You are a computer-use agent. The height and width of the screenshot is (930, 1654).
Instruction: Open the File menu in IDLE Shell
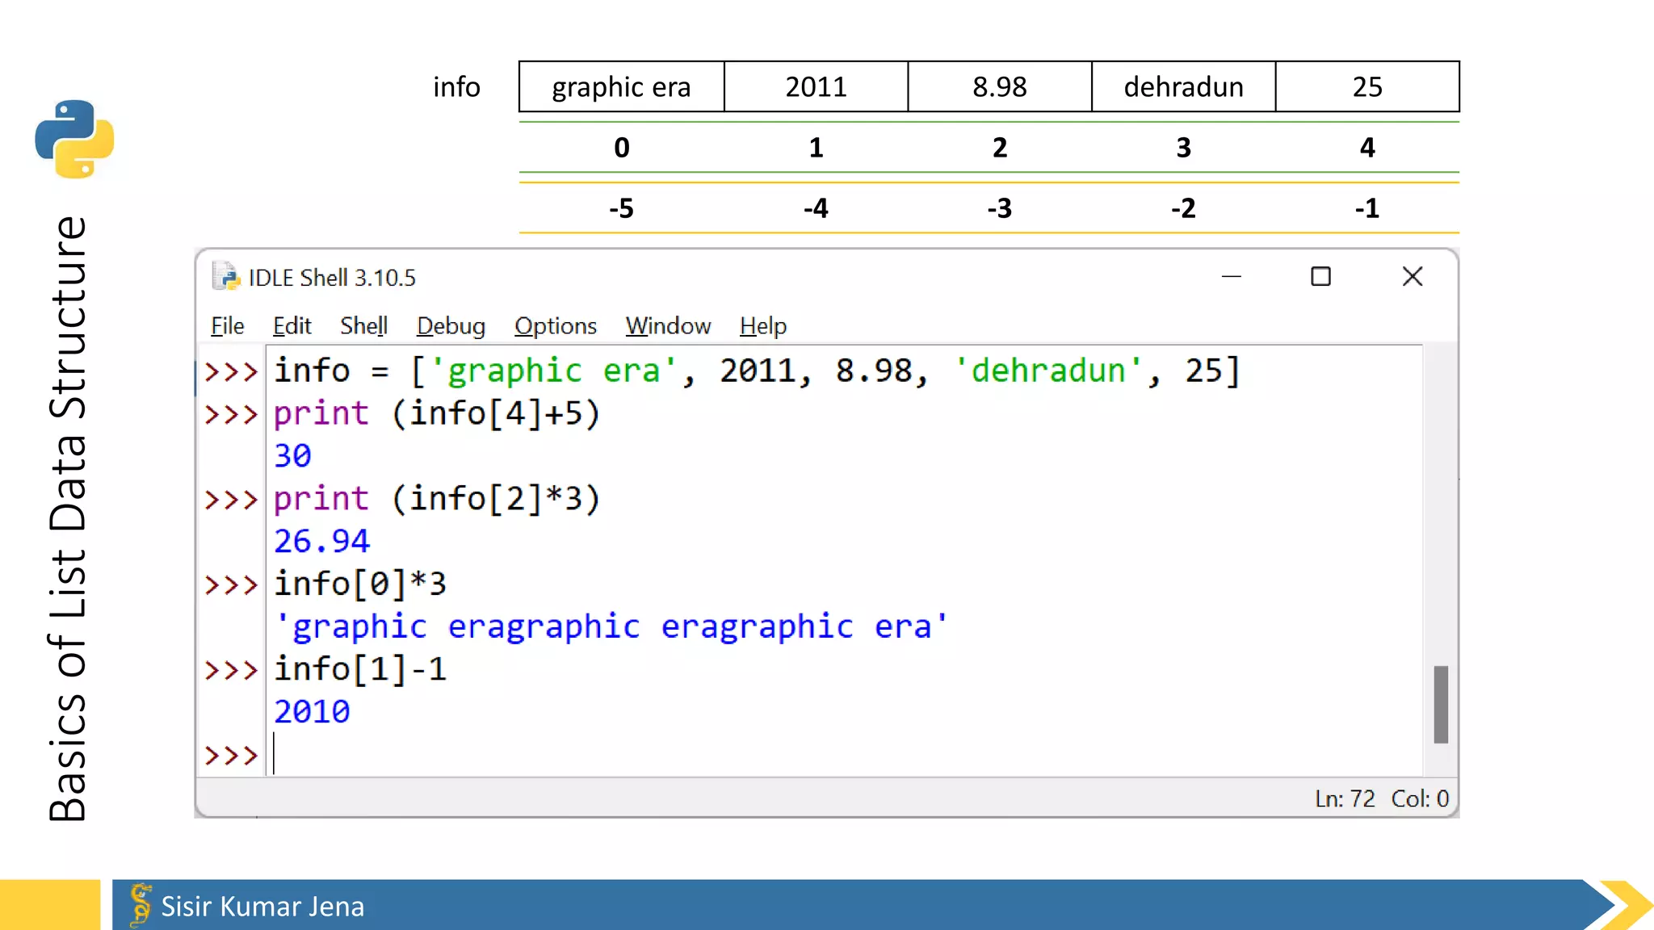(x=227, y=326)
